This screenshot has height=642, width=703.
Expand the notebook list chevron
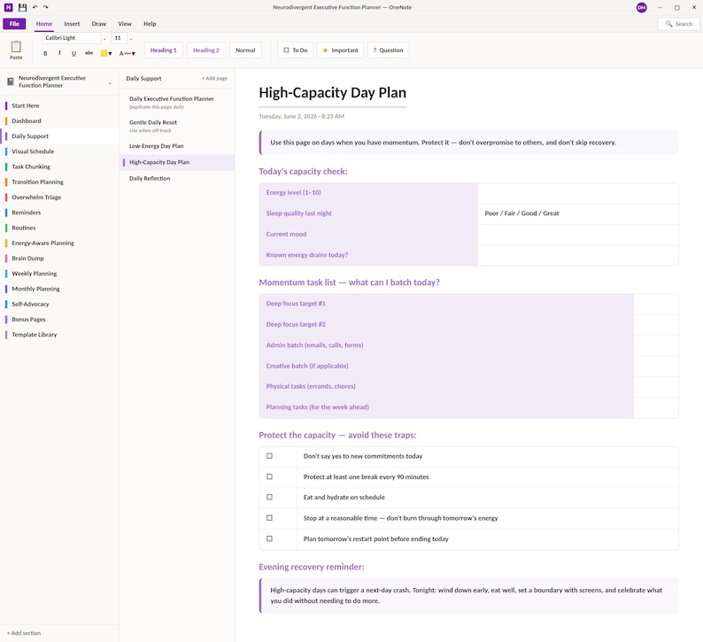[110, 83]
